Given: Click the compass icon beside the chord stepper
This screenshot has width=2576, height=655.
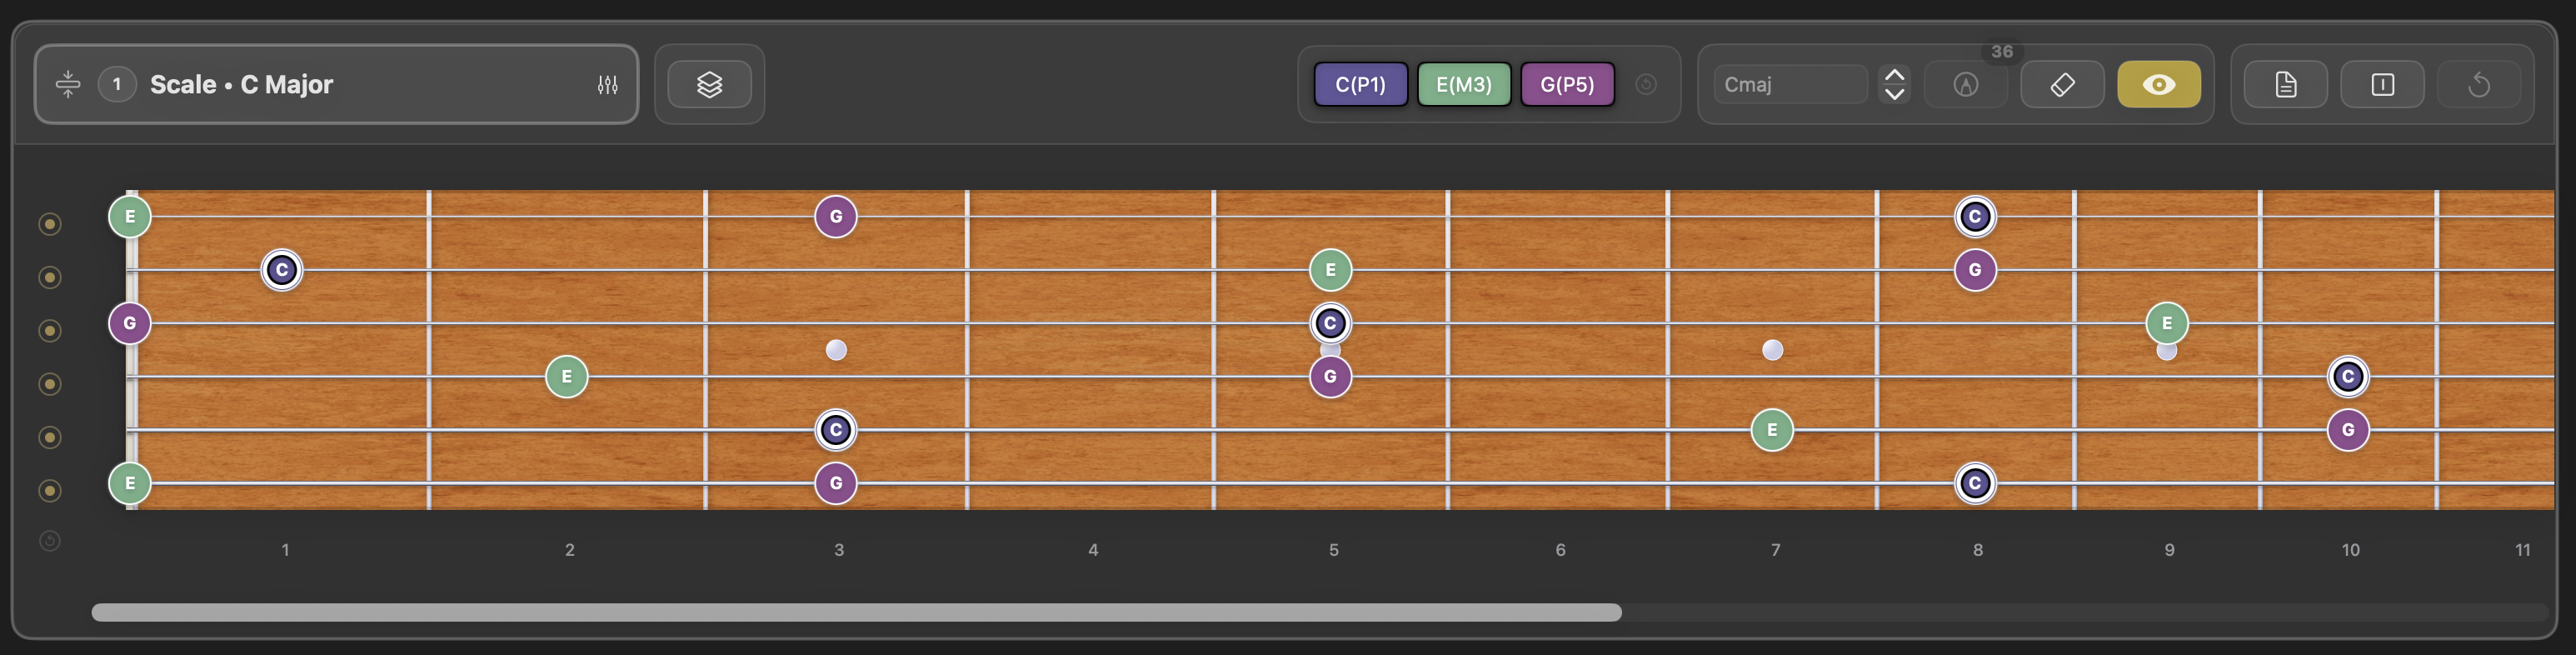Looking at the screenshot, I should coord(1966,85).
